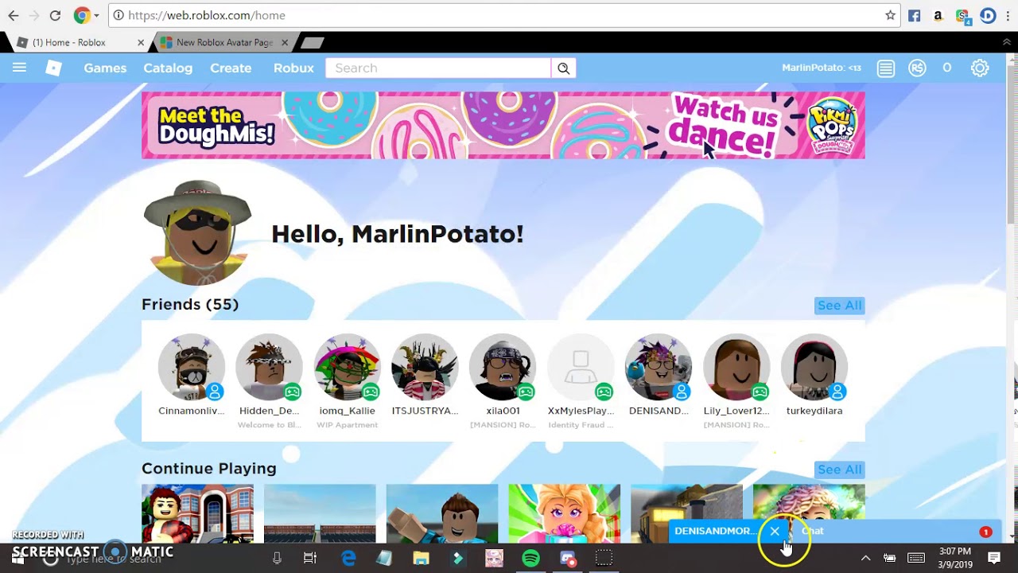Close the New Roblox Avatar Page tab
This screenshot has height=573, width=1018.
(285, 42)
